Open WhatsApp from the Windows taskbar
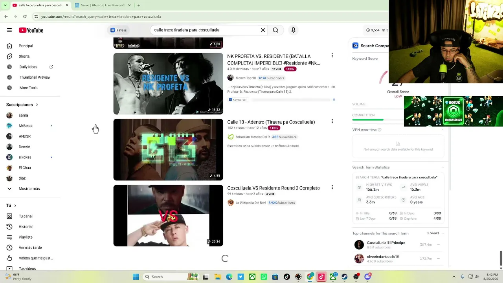The height and width of the screenshot is (283, 503). [x=264, y=277]
